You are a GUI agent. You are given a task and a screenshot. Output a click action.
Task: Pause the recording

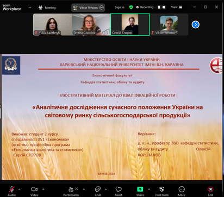pyautogui.click(x=159, y=7)
